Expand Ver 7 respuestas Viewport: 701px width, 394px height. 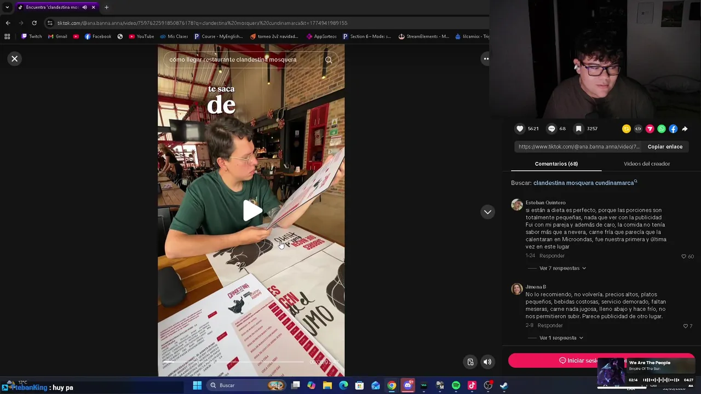[x=562, y=268]
